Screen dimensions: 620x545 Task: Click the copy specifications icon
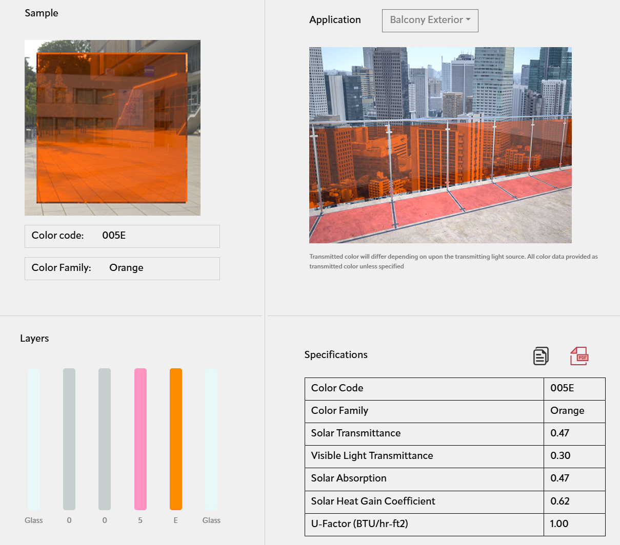[541, 356]
